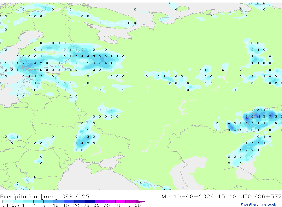Viewport: 282px width, 207px height.
Task: Select the '25' legend scale label
Action: coord(86,205)
